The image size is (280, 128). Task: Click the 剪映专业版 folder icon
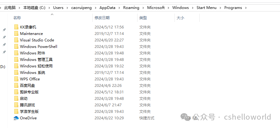(16, 92)
